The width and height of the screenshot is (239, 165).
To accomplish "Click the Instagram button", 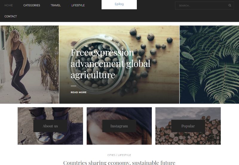I will tap(119, 126).
